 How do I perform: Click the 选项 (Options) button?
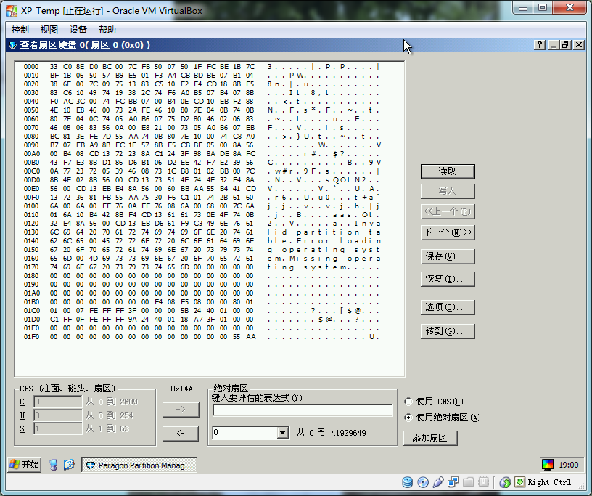click(448, 307)
